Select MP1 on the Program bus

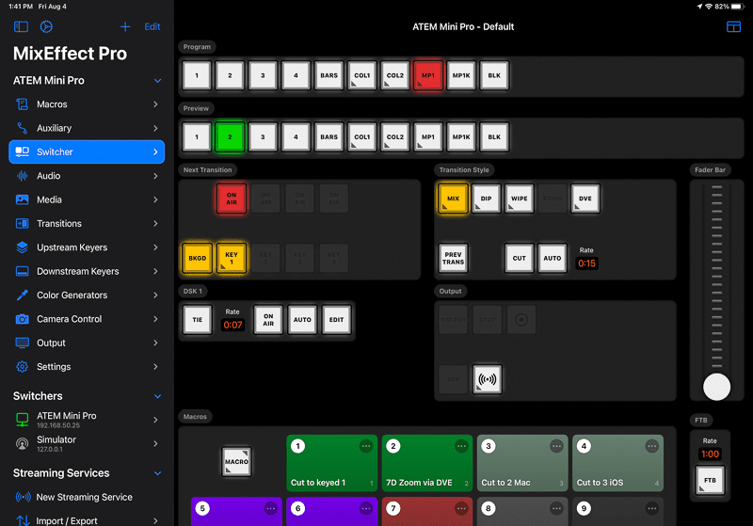pyautogui.click(x=428, y=75)
